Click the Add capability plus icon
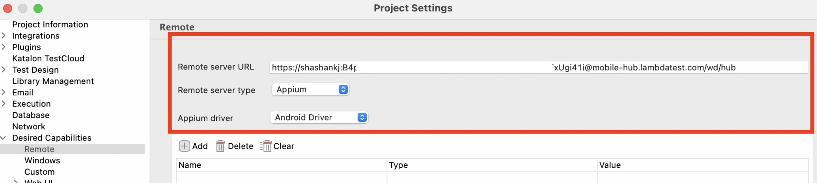Image resolution: width=817 pixels, height=183 pixels. (x=184, y=146)
